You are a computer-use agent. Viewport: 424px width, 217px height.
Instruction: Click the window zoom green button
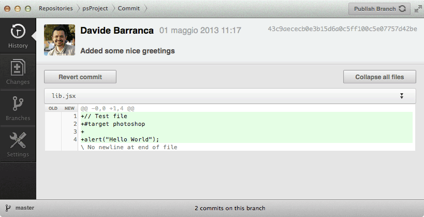tap(28, 9)
